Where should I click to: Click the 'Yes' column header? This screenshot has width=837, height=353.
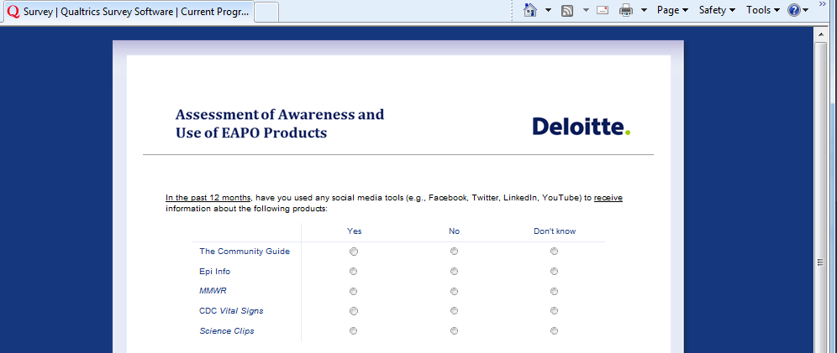tap(355, 231)
